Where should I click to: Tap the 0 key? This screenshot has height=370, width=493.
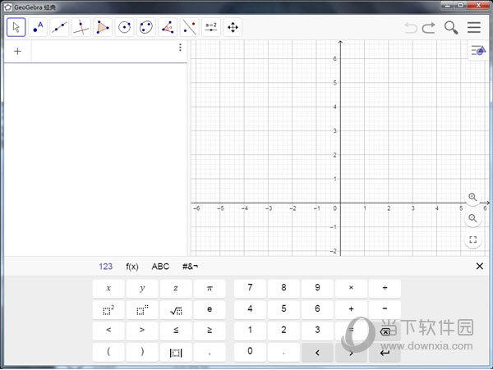pyautogui.click(x=250, y=352)
